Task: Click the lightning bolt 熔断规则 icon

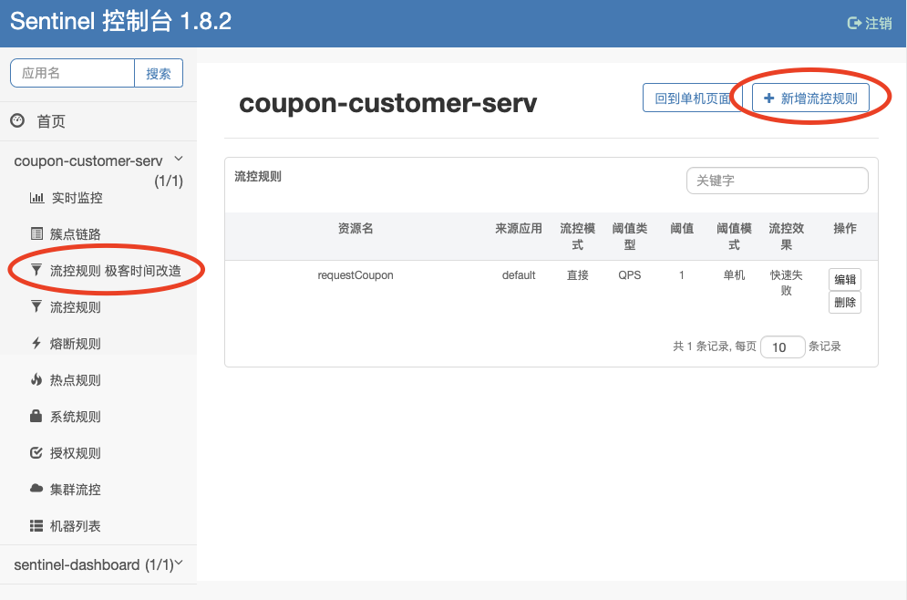Action: 36,344
